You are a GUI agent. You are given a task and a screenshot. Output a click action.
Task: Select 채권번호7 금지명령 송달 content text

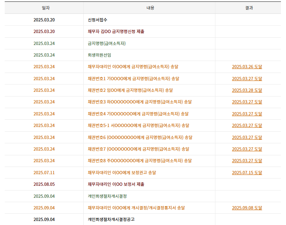point(138,149)
